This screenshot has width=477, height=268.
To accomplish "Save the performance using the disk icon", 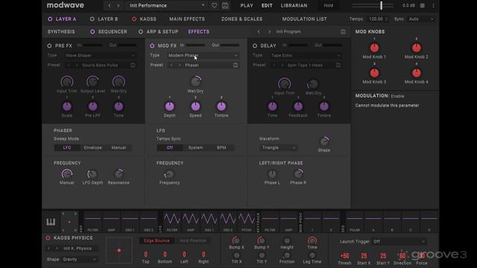I will (x=225, y=5).
